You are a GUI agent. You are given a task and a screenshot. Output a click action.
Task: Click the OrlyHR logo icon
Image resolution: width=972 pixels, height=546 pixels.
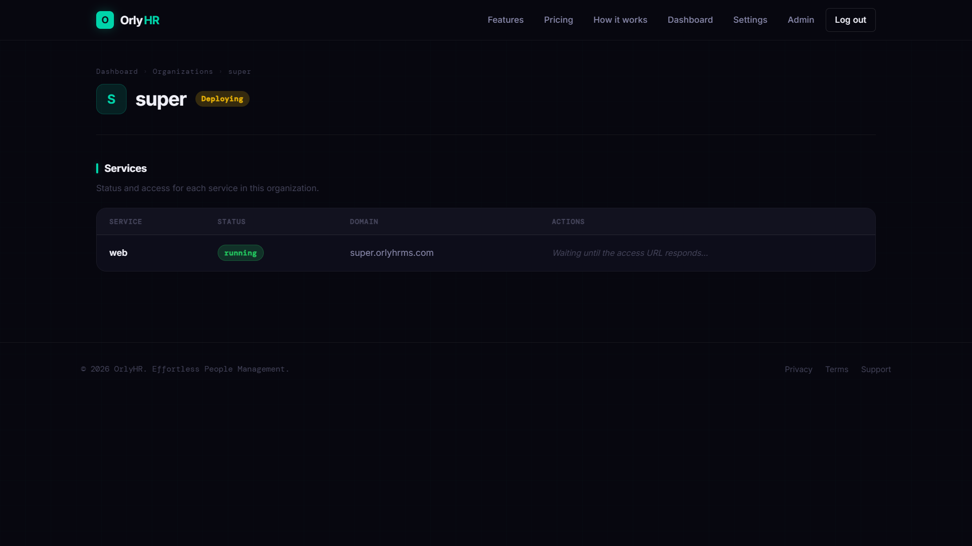[x=104, y=20]
